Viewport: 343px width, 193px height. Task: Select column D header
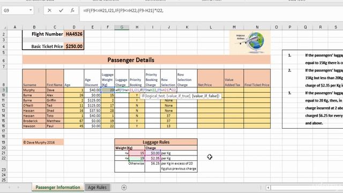(74, 27)
